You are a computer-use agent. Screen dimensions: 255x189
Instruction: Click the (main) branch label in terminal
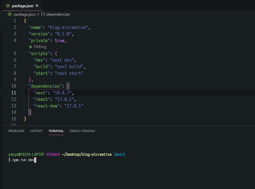[120, 154]
